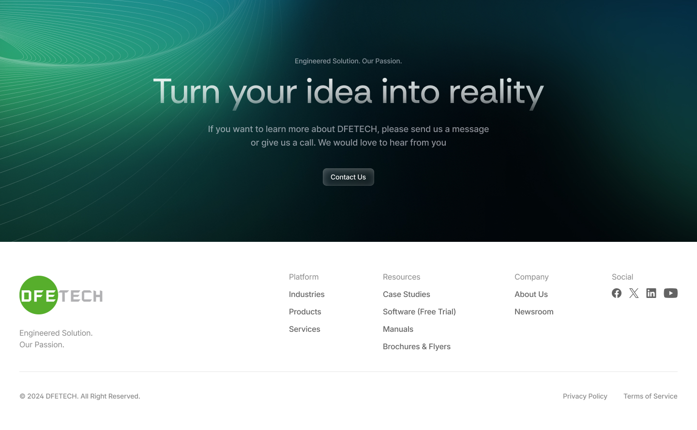
Task: Click the paragraph beginning 'If you want to learn more'
Action: (x=348, y=136)
